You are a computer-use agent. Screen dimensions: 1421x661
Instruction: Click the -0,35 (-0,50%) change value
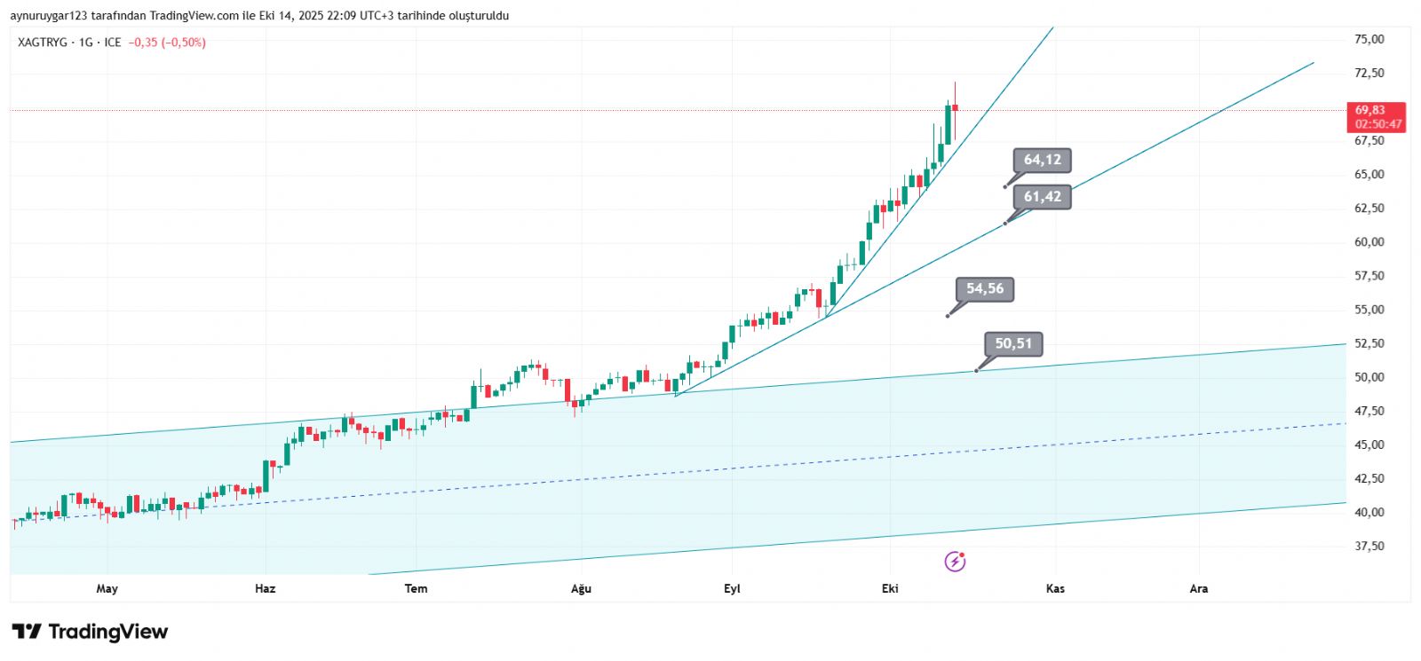167,43
